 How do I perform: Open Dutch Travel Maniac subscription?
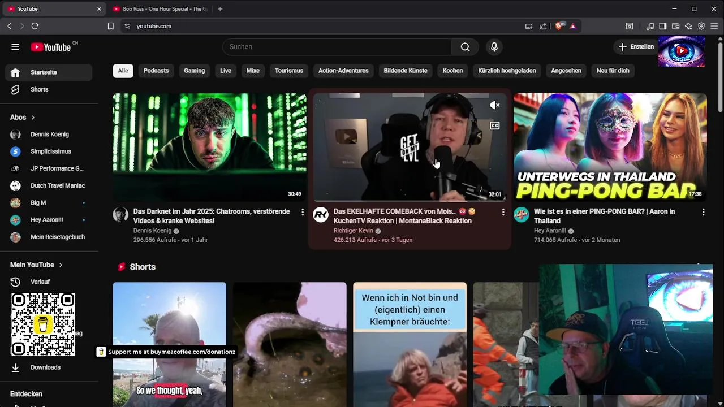49,185
